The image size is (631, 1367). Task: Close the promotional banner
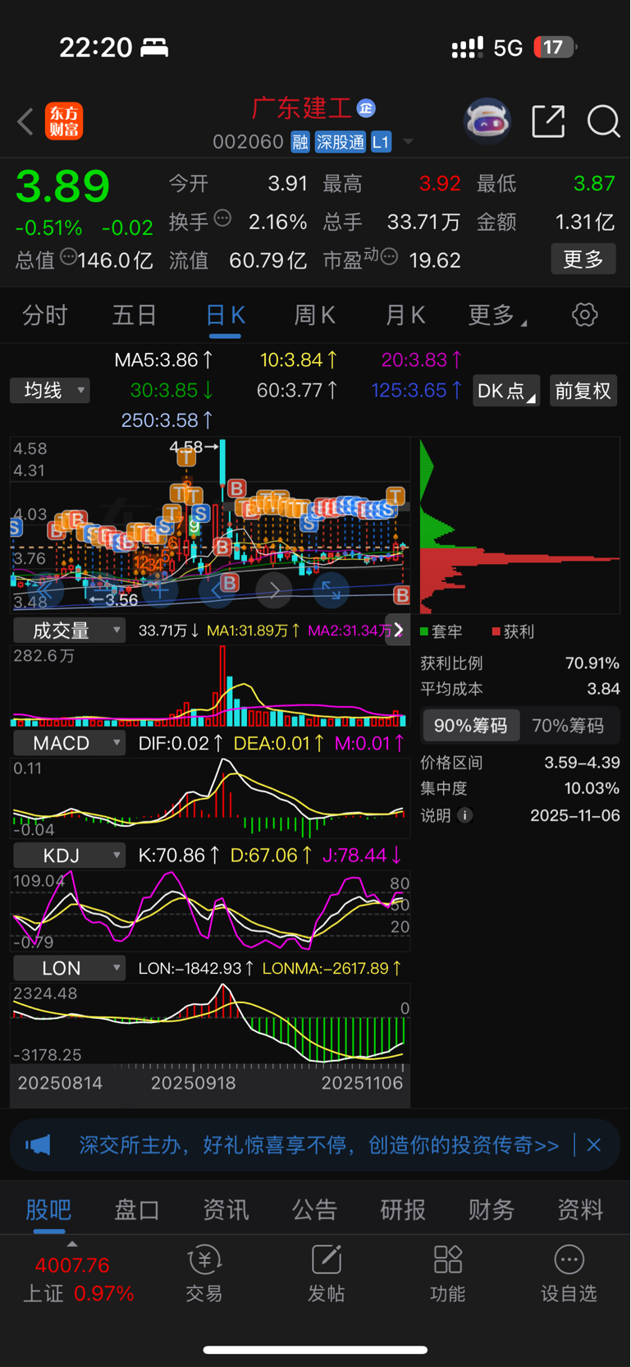(594, 1145)
